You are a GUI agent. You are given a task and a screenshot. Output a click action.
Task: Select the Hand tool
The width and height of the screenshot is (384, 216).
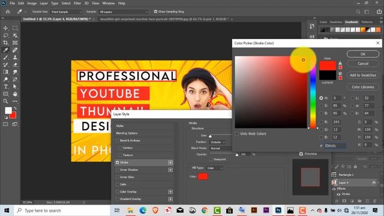(x=15, y=94)
